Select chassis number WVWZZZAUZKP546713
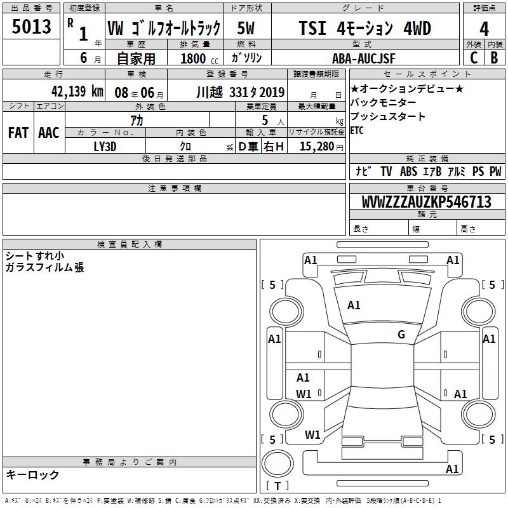Viewport: 508px width, 508px height. 427,202
